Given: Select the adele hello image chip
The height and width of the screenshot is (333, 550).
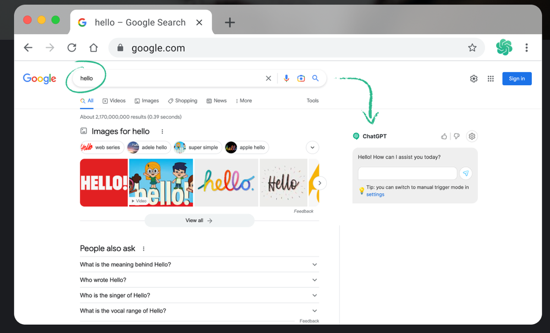Looking at the screenshot, I should tap(148, 148).
